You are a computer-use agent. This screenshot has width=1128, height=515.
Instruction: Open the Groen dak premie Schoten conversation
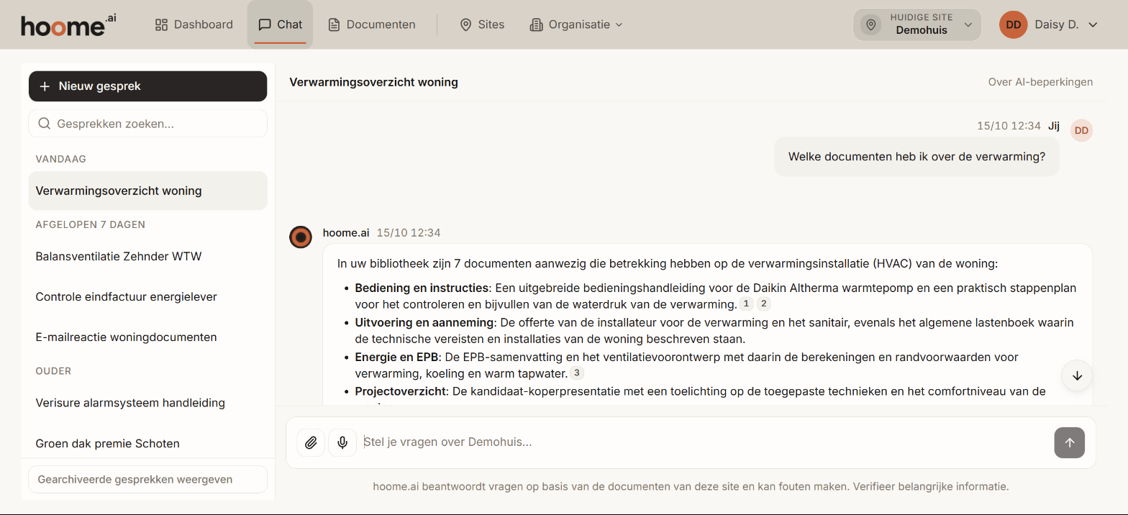147,443
